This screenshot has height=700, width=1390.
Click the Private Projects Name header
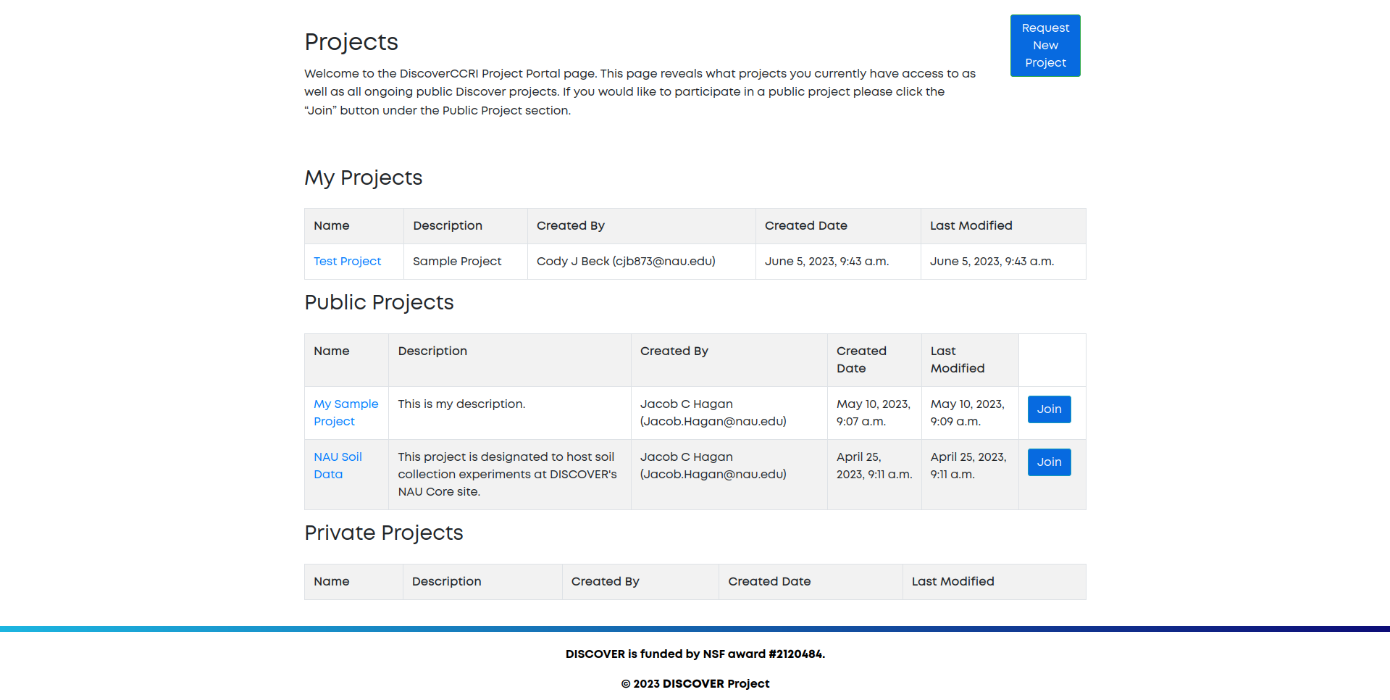tap(353, 582)
